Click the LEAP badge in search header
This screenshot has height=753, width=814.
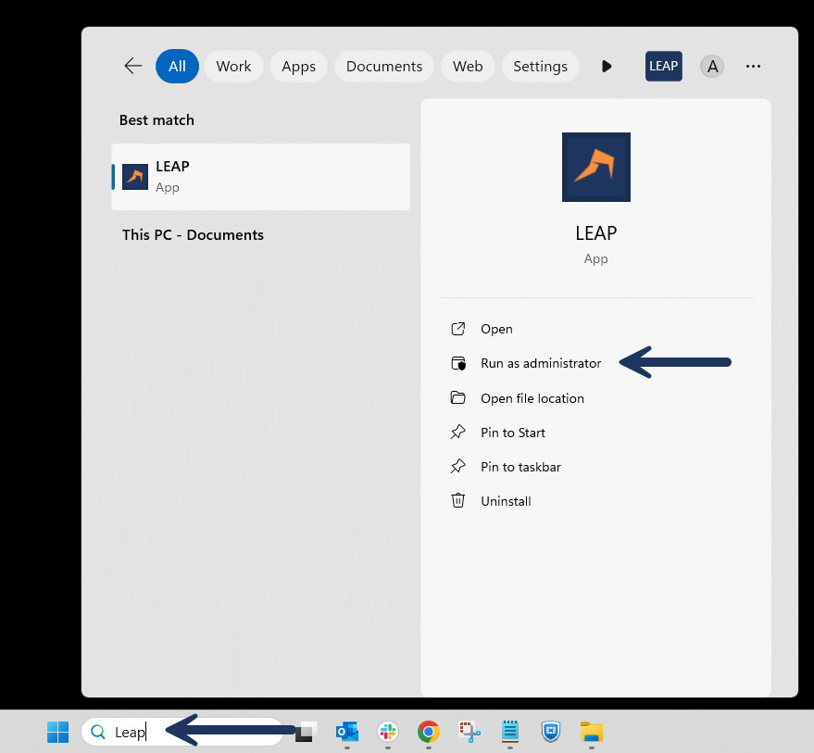pyautogui.click(x=663, y=67)
